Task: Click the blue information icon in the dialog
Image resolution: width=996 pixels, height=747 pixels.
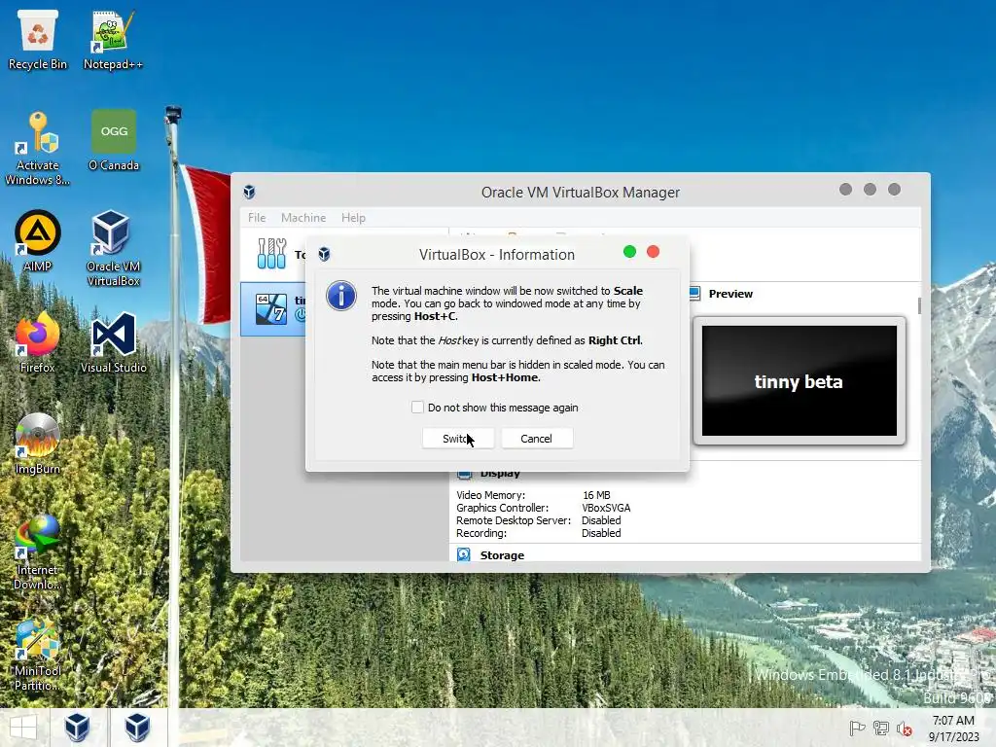Action: tap(341, 296)
